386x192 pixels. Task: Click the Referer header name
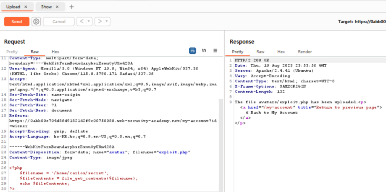19,115
